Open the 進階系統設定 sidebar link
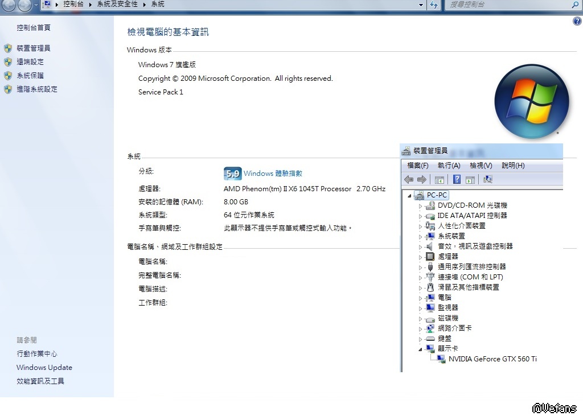This screenshot has width=583, height=420. pos(37,89)
